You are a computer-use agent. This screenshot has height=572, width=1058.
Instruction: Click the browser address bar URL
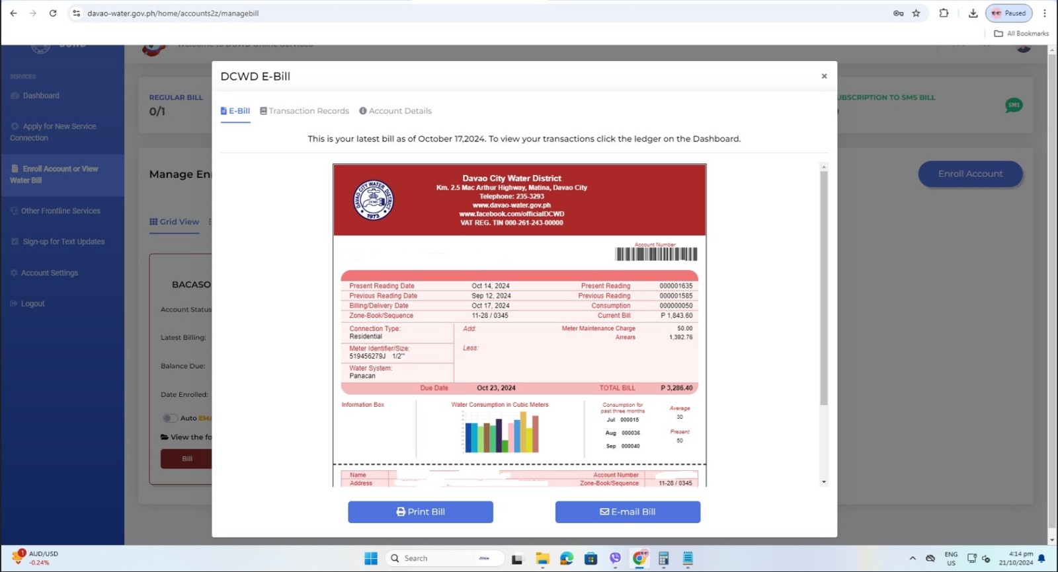[173, 13]
